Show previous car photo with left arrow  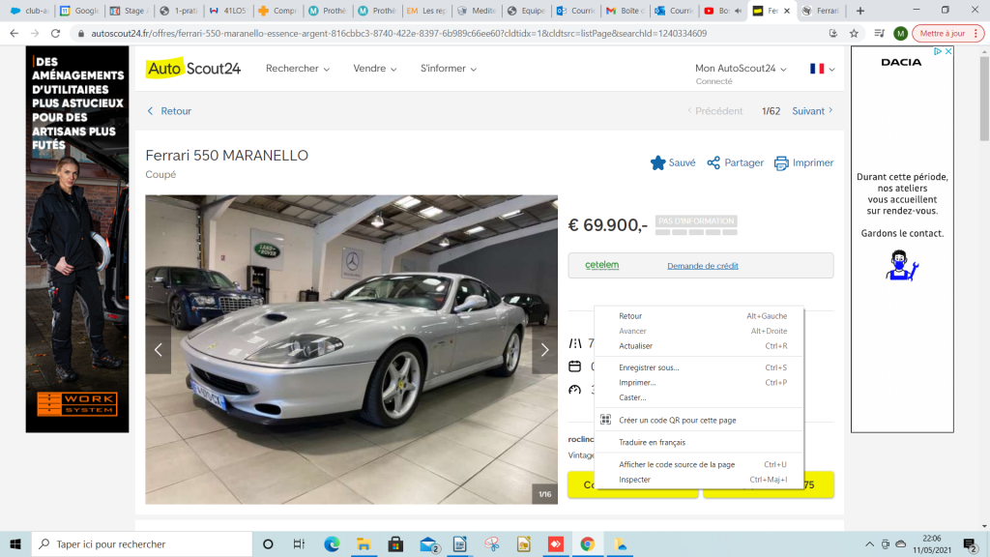(159, 350)
